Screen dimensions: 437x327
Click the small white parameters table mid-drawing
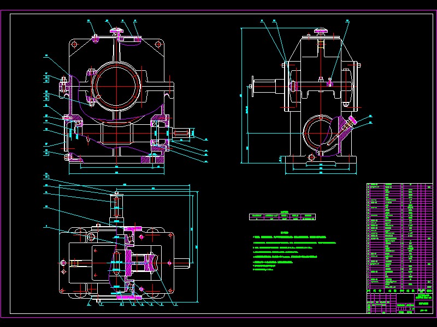pyautogui.click(x=282, y=217)
